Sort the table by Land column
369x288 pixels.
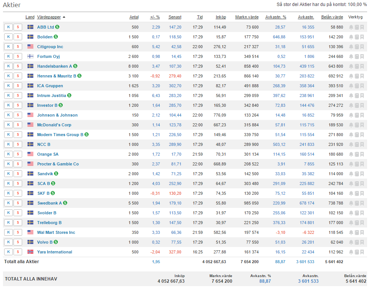[x=30, y=17]
